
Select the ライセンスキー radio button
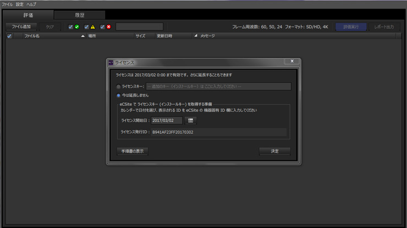point(118,86)
